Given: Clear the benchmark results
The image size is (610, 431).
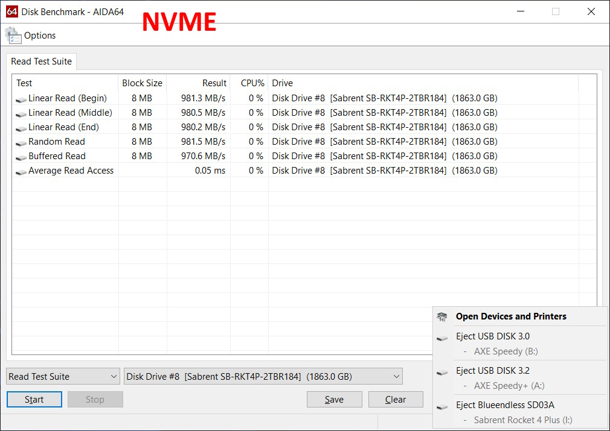Looking at the screenshot, I should (396, 400).
